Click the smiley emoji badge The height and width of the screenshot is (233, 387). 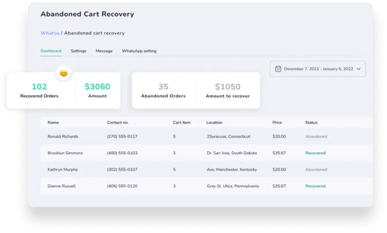click(64, 73)
